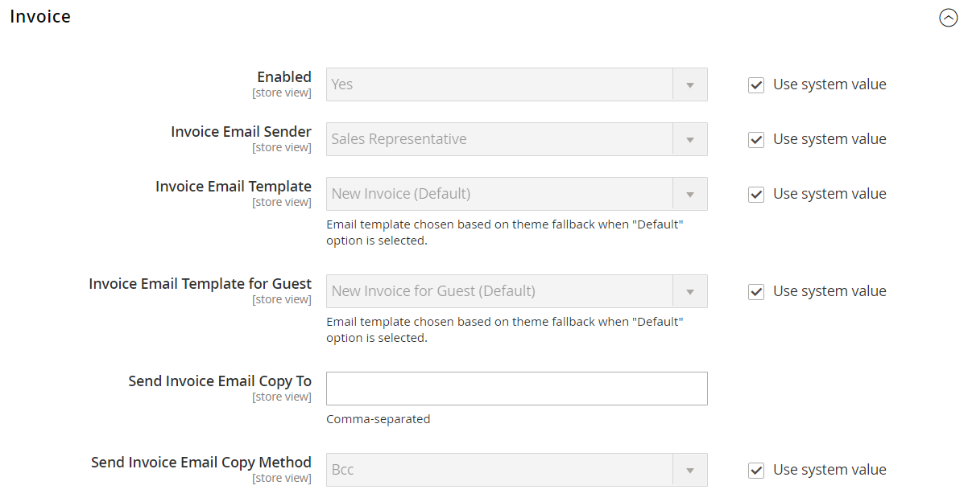Open the Bcc copy method dropdown
968x502 pixels.
[499, 470]
